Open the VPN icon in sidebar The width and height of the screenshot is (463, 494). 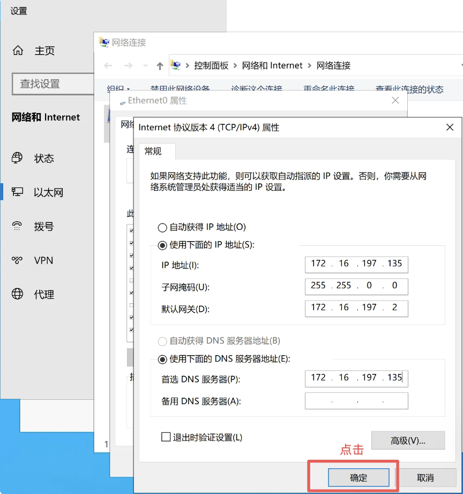[x=18, y=260]
